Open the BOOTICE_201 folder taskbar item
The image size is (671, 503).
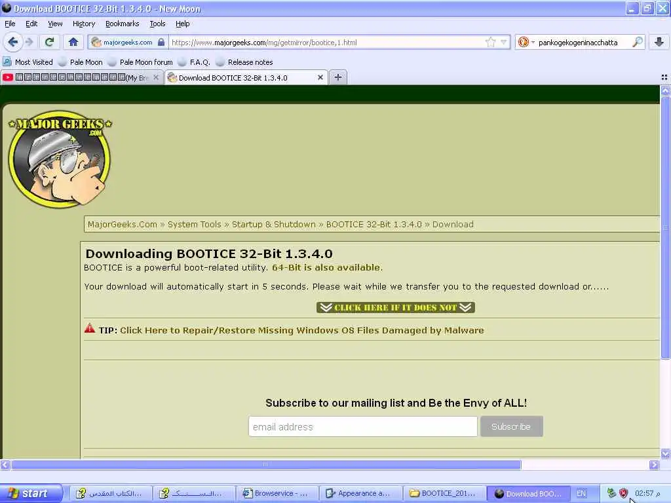[x=444, y=493]
